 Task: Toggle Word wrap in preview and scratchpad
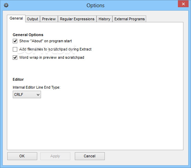click(x=15, y=57)
